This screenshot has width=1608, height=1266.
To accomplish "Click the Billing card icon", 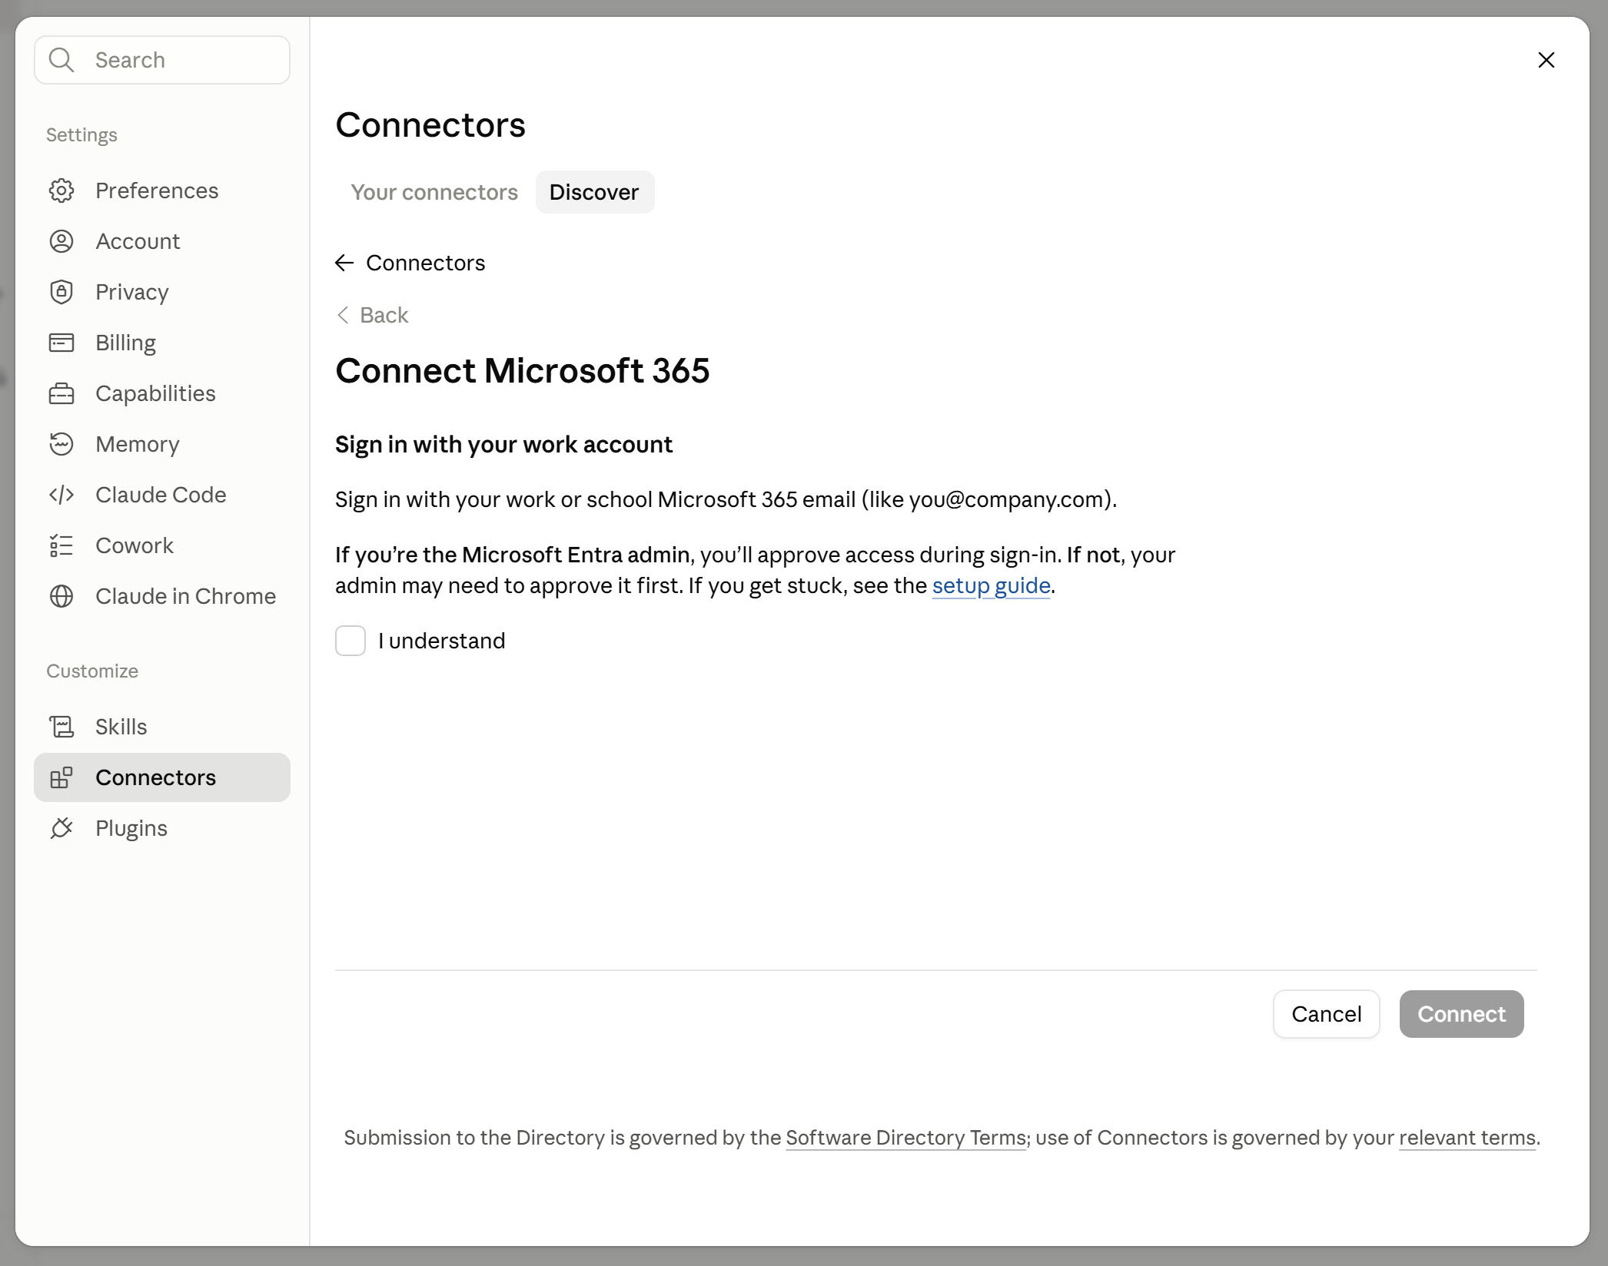I will (61, 343).
